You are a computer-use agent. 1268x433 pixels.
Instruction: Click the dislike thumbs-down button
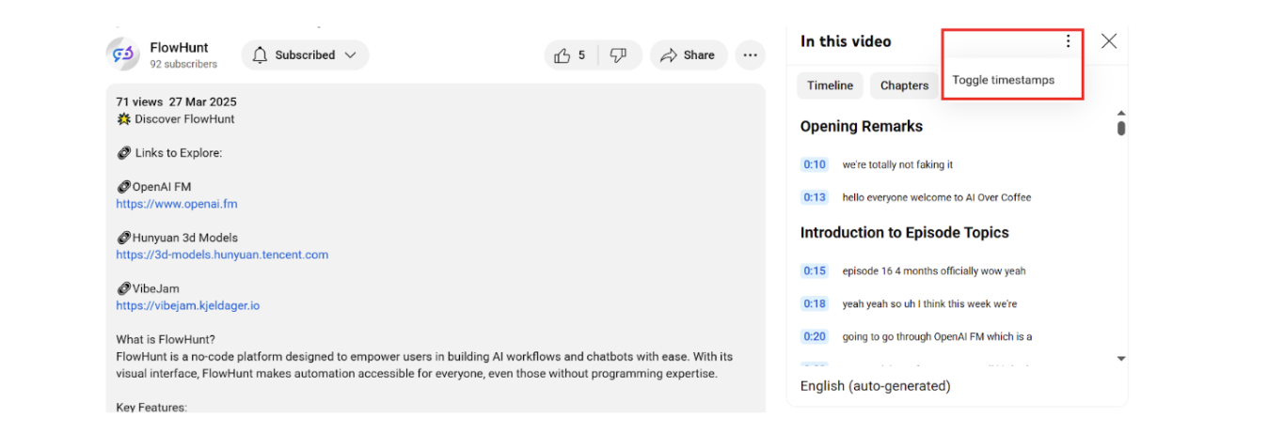click(x=619, y=55)
